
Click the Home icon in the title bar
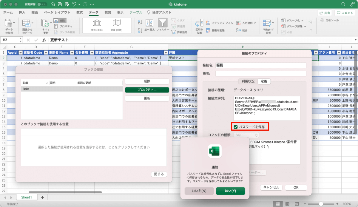click(53, 4)
